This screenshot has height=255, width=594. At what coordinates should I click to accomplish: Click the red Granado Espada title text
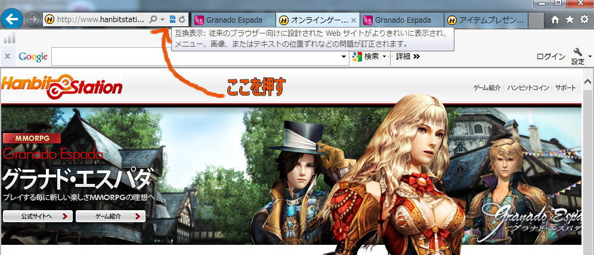53,154
